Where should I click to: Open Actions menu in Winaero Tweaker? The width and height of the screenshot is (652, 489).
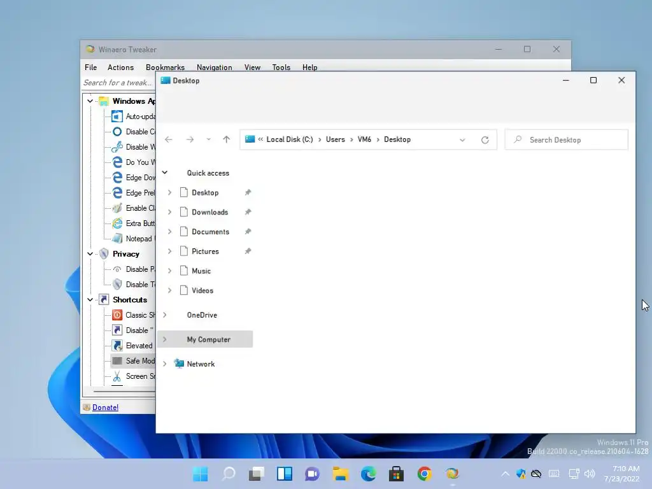120,67
